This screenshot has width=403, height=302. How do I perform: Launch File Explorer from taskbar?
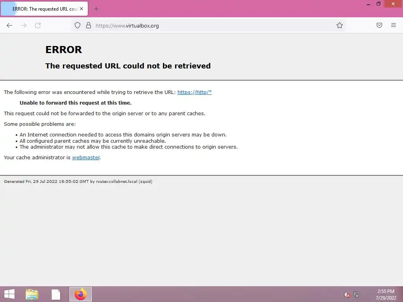pyautogui.click(x=32, y=294)
